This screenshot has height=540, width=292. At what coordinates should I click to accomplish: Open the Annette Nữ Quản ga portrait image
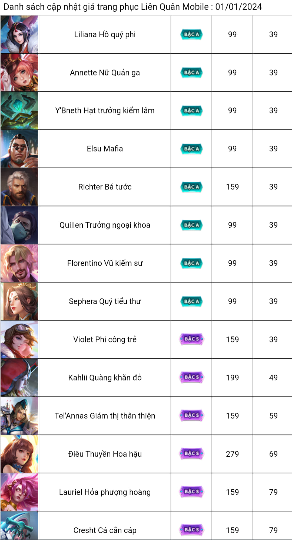pyautogui.click(x=19, y=73)
